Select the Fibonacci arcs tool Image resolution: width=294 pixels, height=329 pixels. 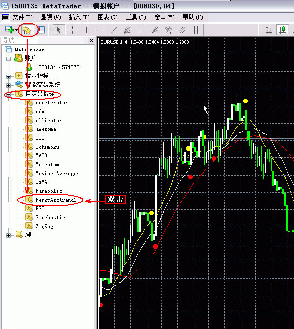pyautogui.click(x=168, y=30)
